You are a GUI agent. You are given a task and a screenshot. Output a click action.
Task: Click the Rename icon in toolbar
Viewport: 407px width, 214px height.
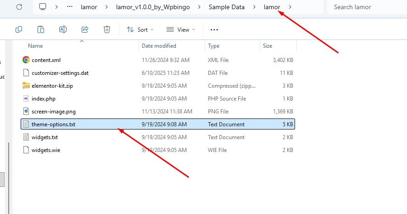pyautogui.click(x=63, y=29)
